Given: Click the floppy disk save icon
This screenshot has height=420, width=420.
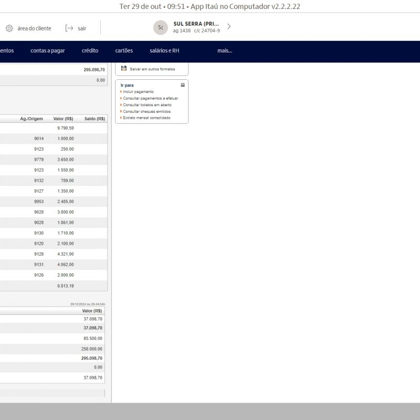Looking at the screenshot, I should 124,69.
